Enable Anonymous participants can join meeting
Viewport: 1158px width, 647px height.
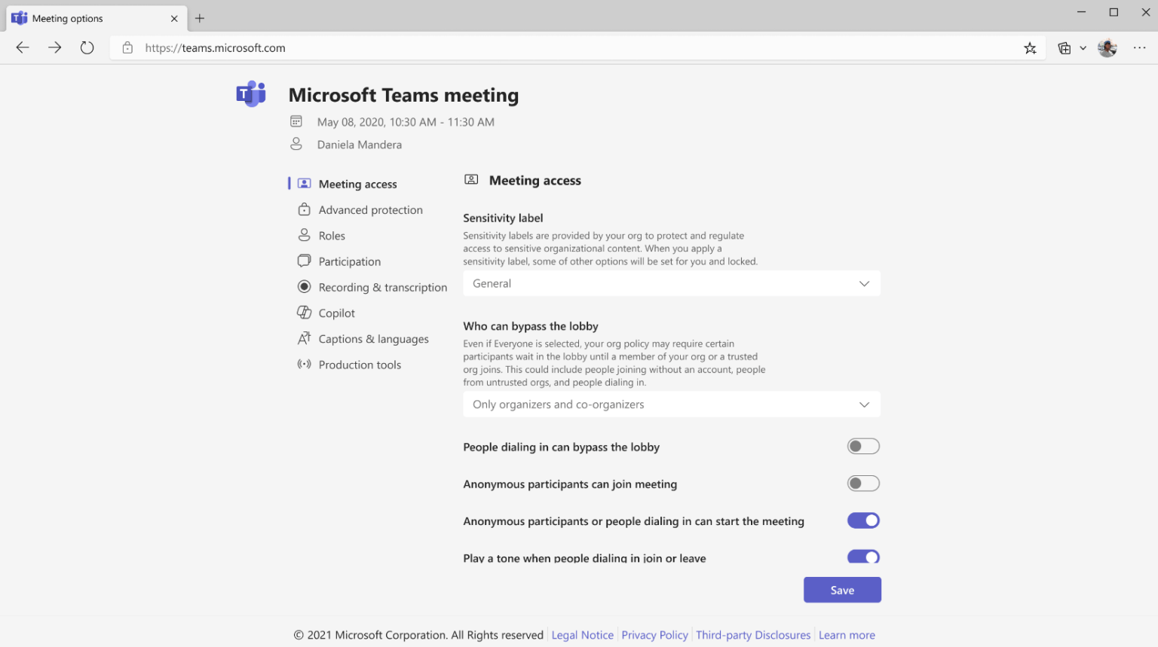pos(862,483)
